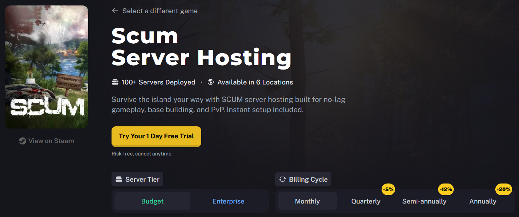This screenshot has height=217, width=519.
Task: Select Semi-annually billing cycle
Action: point(424,201)
